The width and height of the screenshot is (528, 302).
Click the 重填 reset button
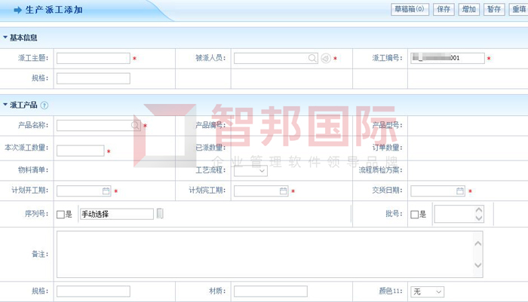[x=519, y=9]
